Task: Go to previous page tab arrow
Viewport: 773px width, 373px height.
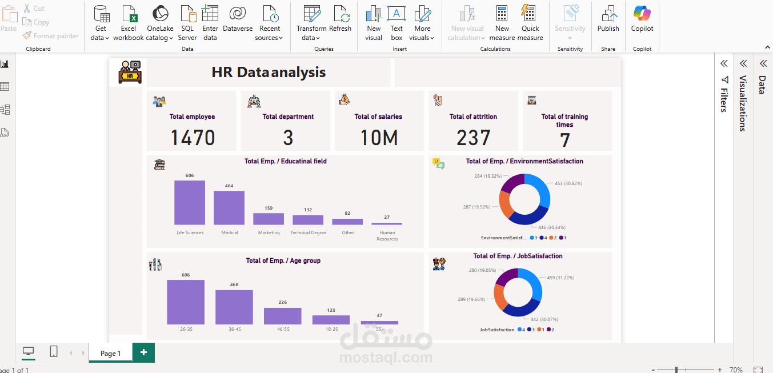Action: [x=71, y=353]
